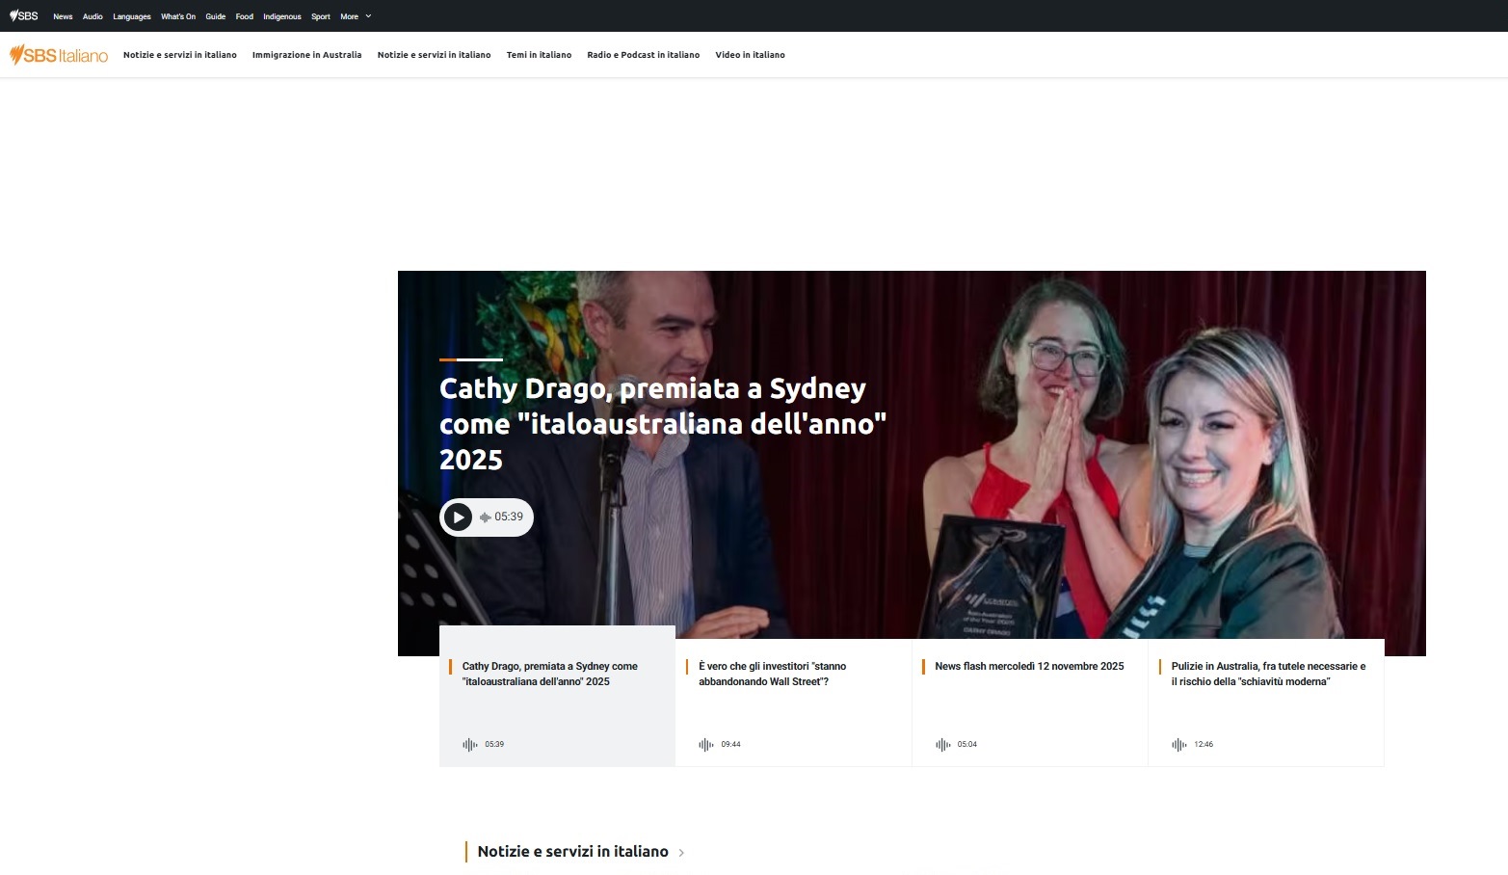Click audio waveform icon next to 05:39 in card
This screenshot has width=1508, height=875.
(x=470, y=745)
